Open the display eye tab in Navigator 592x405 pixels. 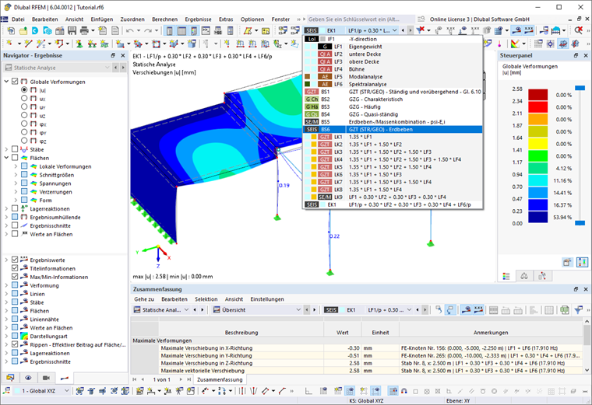28,378
